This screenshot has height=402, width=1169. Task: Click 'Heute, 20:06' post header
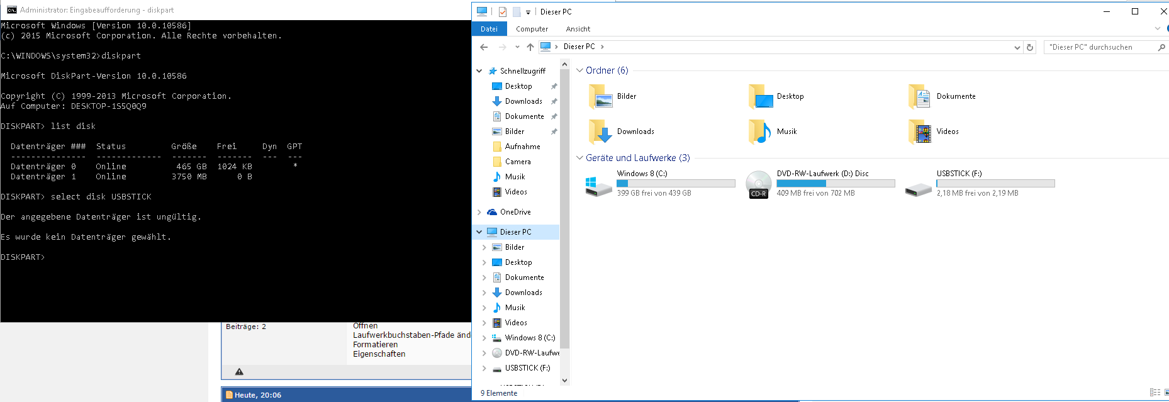click(258, 395)
